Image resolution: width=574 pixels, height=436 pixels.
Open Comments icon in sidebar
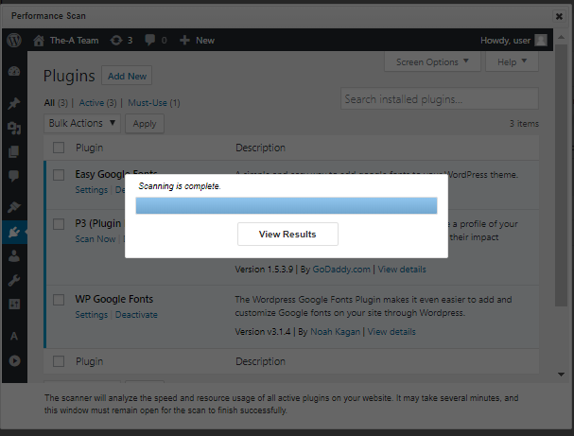[14, 176]
